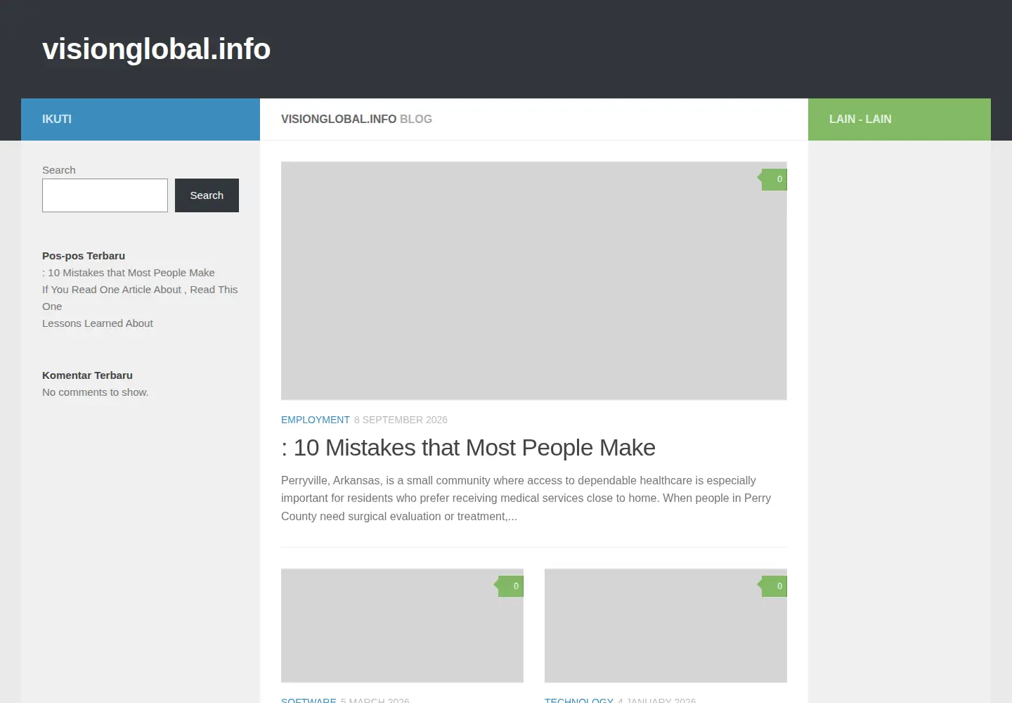The height and width of the screenshot is (703, 1012).
Task: Click the 'Pos-pos Terbaru' widget title
Action: (x=84, y=256)
